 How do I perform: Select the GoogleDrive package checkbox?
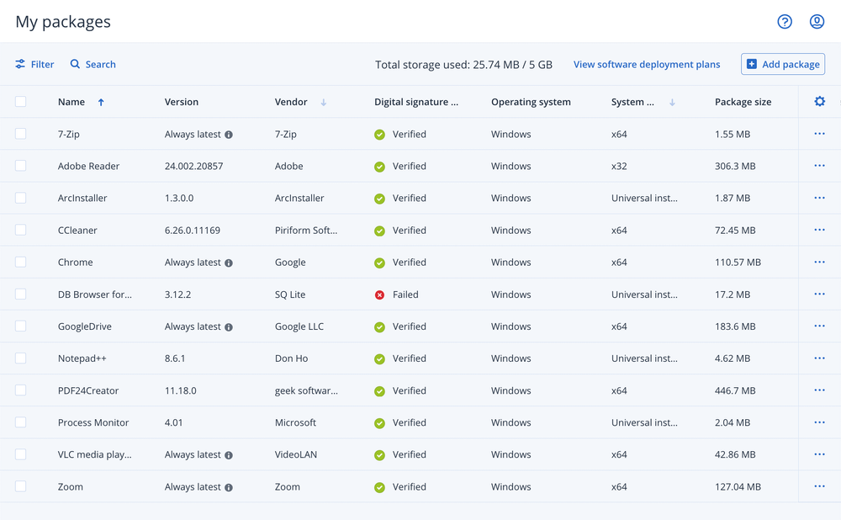click(x=20, y=326)
